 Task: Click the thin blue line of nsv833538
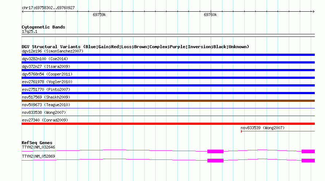coord(168,116)
